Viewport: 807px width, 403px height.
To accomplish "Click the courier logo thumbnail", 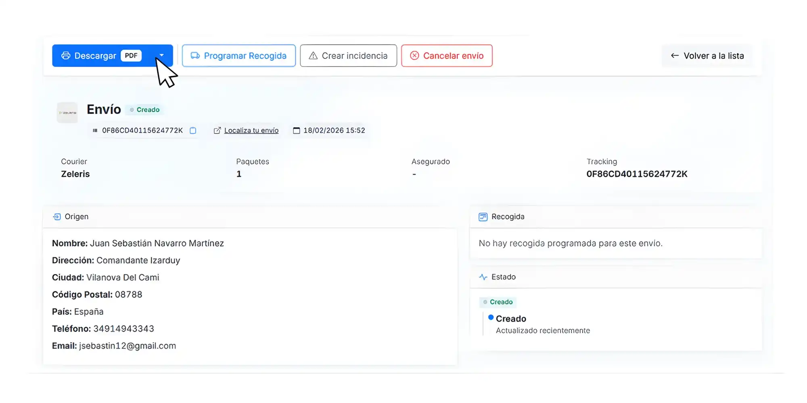I will tap(67, 113).
